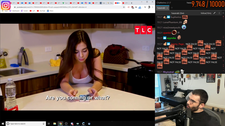Bookmark this page with the star icon
The height and width of the screenshot is (126, 225).
pyautogui.click(x=124, y=7)
